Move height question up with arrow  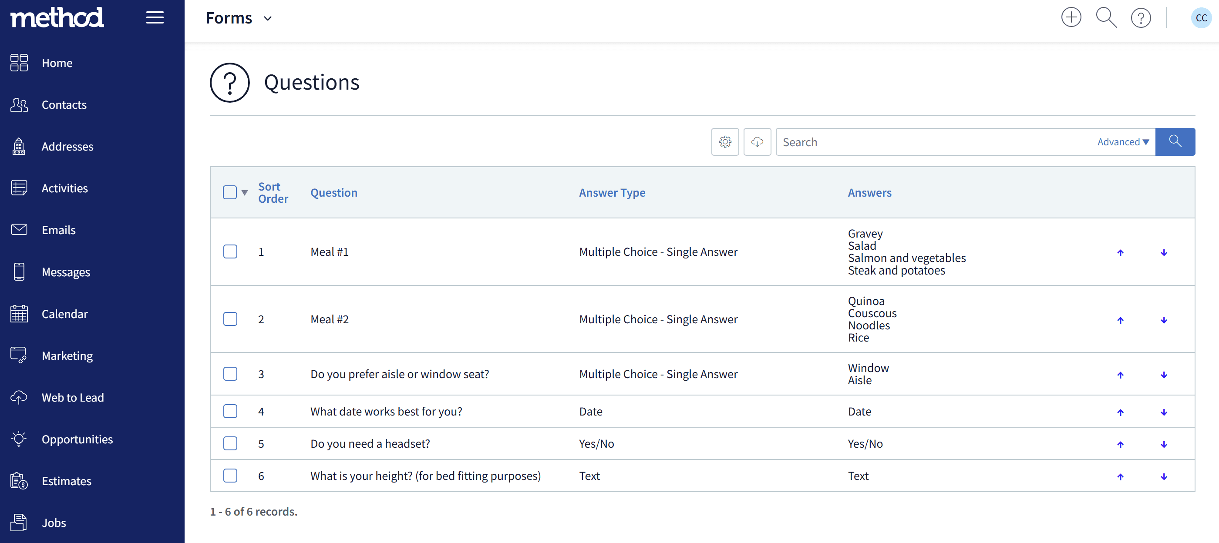point(1120,477)
